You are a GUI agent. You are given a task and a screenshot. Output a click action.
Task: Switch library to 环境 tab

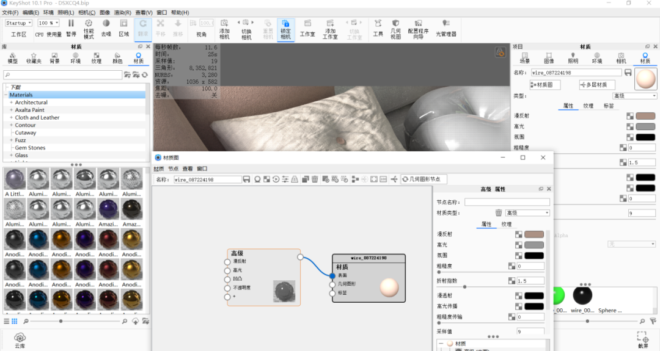(75, 57)
